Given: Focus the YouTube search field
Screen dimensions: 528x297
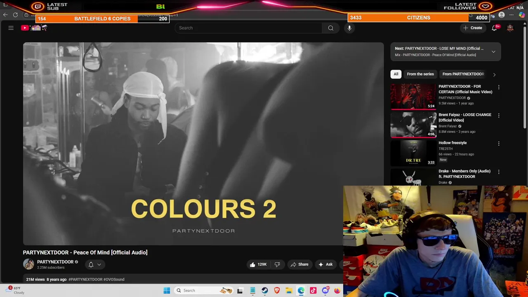Looking at the screenshot, I should pyautogui.click(x=248, y=28).
